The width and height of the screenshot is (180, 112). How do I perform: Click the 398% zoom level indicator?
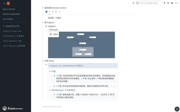coord(55,34)
